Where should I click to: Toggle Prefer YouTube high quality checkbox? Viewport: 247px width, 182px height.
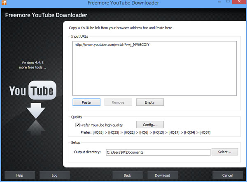pyautogui.click(x=77, y=125)
